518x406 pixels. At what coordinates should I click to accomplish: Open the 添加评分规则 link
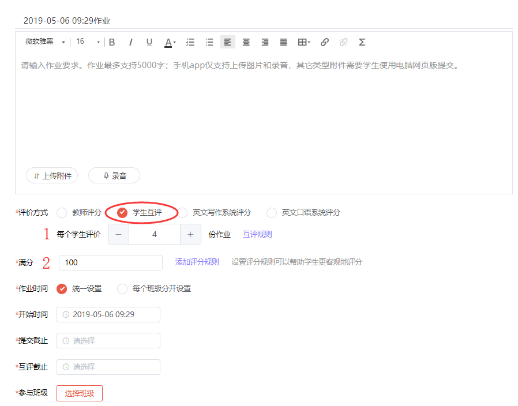click(x=197, y=262)
